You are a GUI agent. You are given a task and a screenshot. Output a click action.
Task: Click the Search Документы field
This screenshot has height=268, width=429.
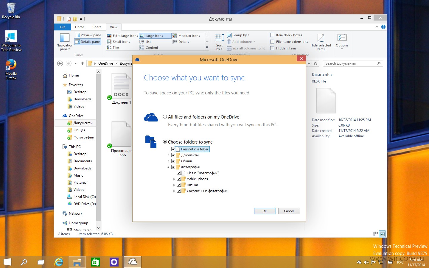353,63
